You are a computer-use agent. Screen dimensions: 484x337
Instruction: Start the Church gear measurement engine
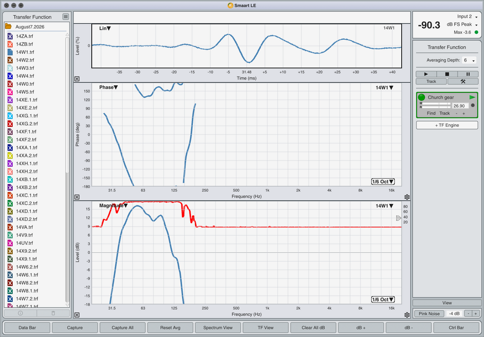pyautogui.click(x=472, y=97)
